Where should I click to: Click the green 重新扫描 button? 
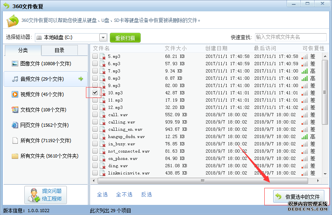coord(125,38)
